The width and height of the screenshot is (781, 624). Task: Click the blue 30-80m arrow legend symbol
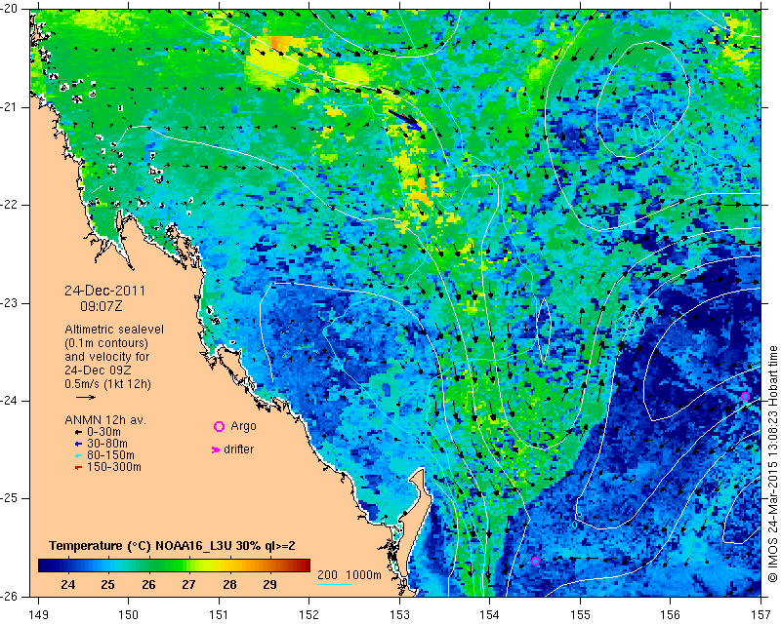coord(78,444)
